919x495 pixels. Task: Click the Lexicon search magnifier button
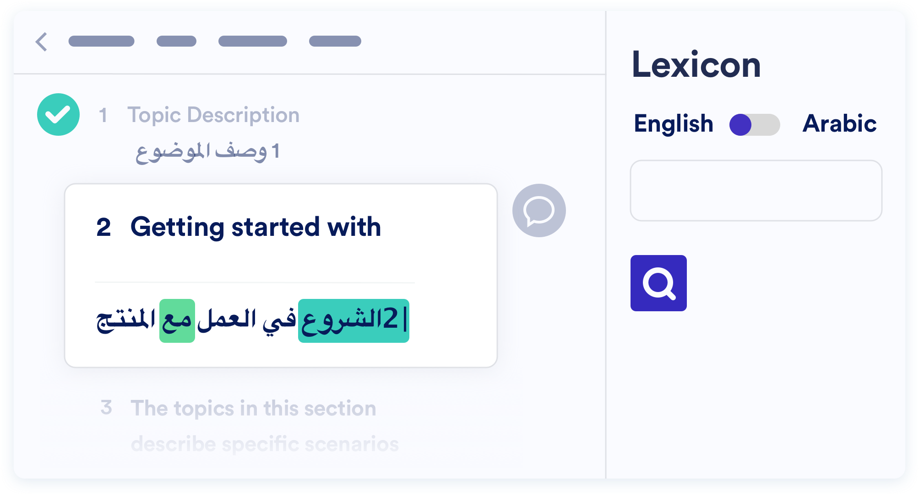click(658, 283)
